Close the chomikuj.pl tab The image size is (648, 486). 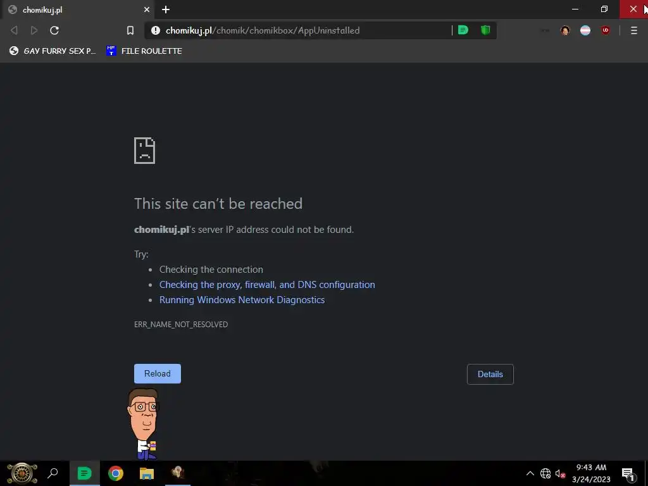[x=147, y=9]
